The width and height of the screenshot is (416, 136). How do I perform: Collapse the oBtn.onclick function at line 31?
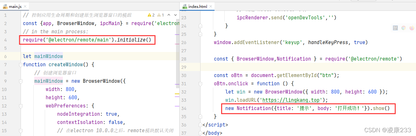pyautogui.click(x=200, y=84)
